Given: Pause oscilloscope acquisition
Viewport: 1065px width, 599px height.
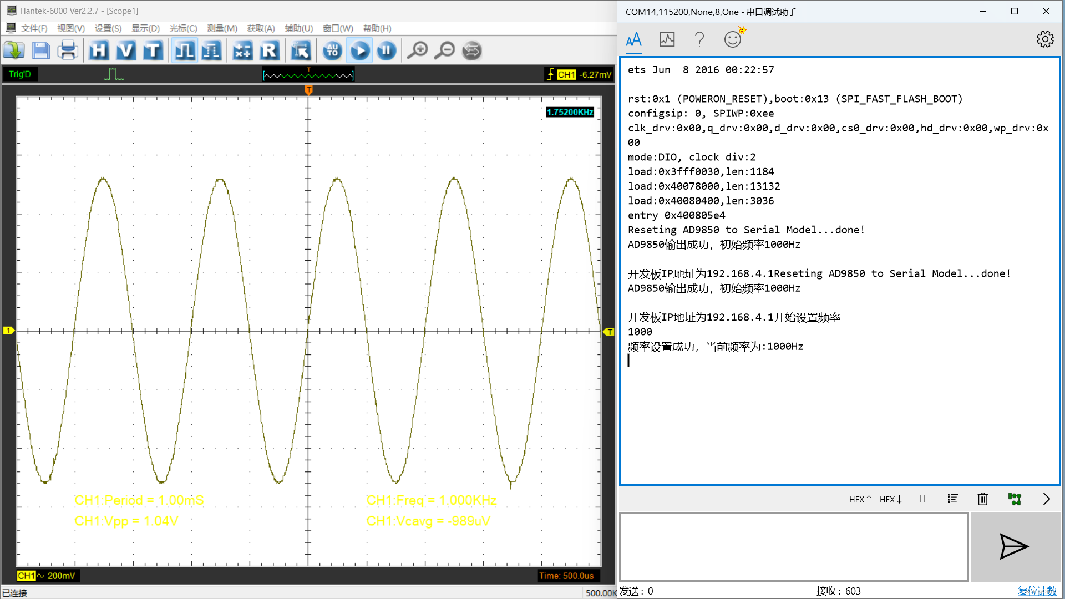Looking at the screenshot, I should click(x=387, y=51).
